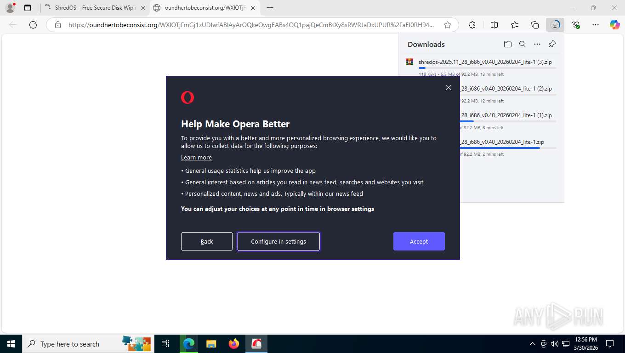This screenshot has height=353, width=625.
Task: Close the Opera dialog with X
Action: (449, 87)
